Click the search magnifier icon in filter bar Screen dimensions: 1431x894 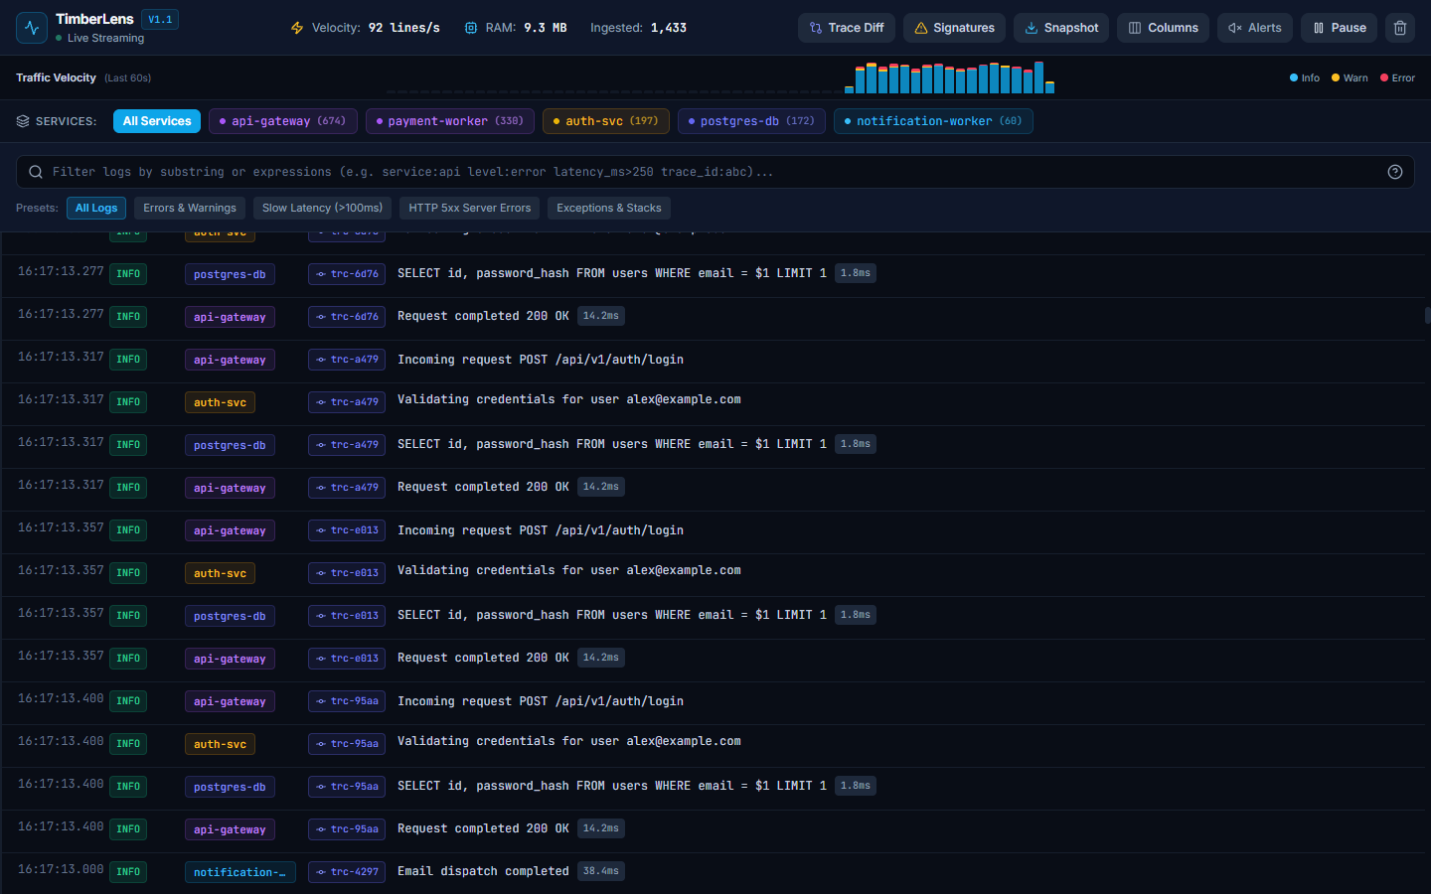click(36, 172)
